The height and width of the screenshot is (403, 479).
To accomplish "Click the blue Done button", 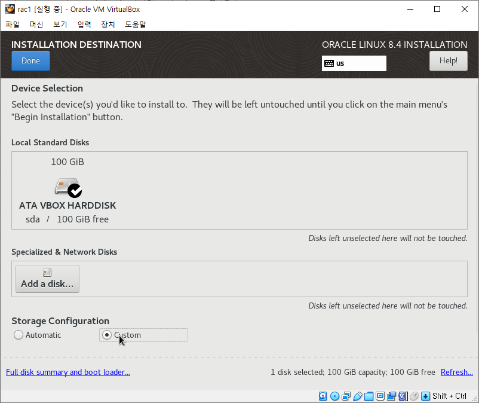I will 30,61.
